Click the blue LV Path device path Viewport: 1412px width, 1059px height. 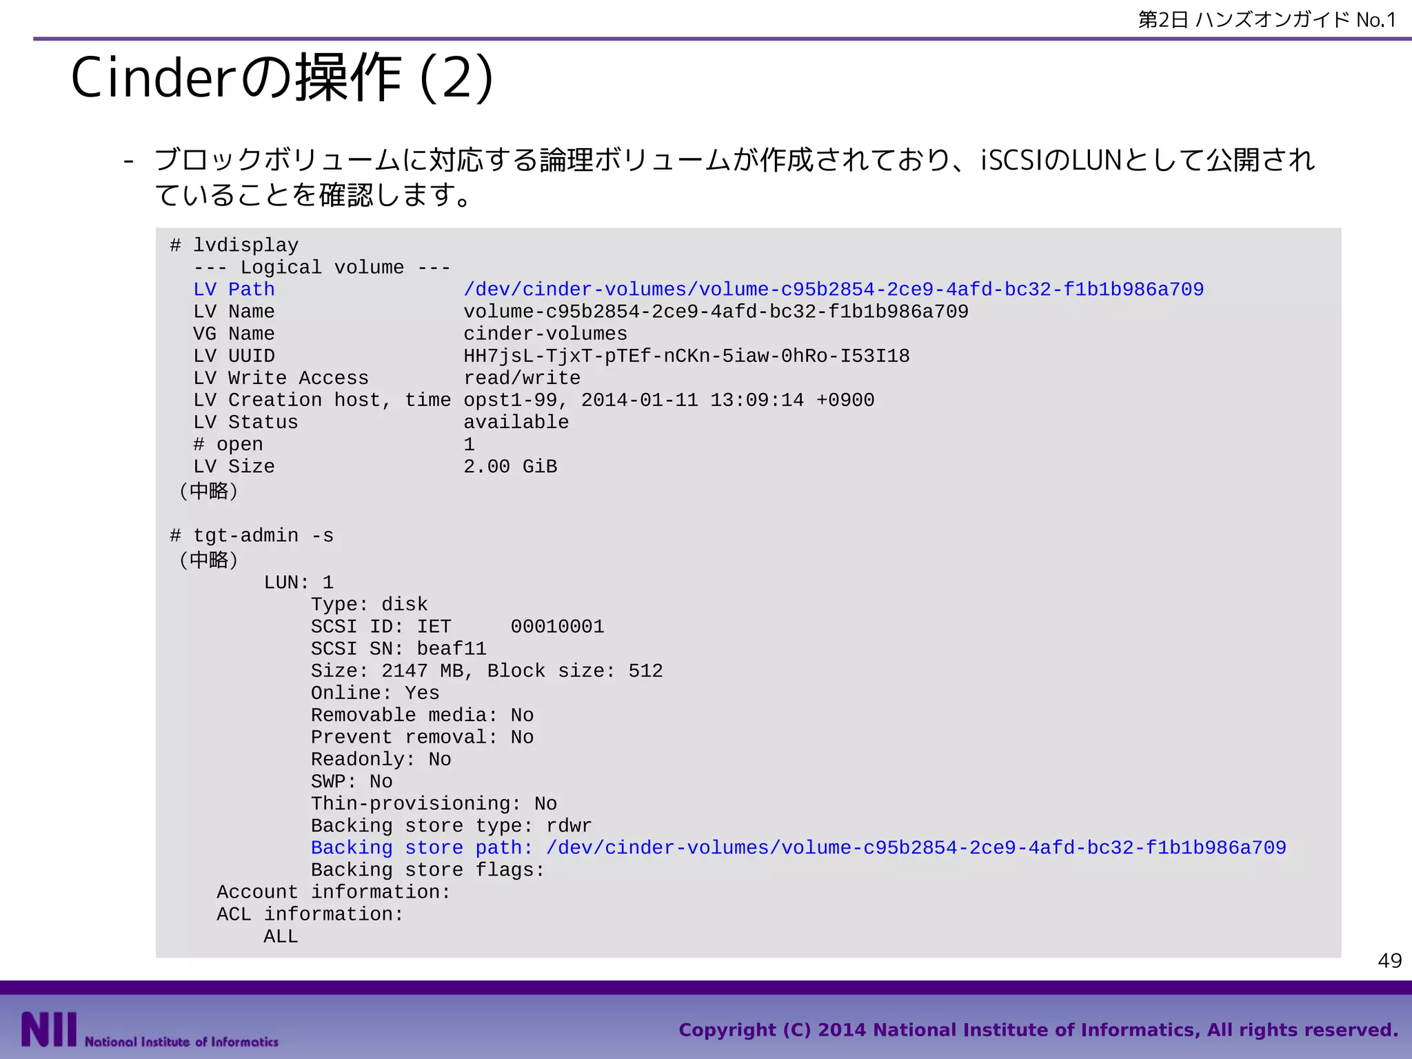tap(834, 289)
